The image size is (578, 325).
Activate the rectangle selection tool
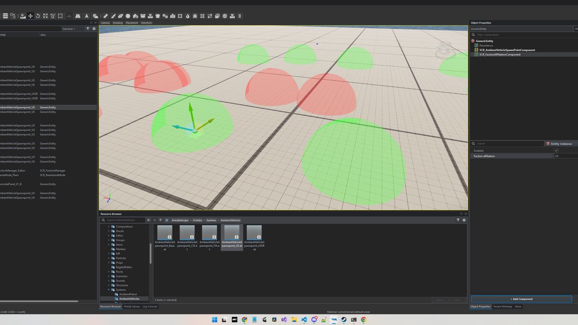pos(60,16)
